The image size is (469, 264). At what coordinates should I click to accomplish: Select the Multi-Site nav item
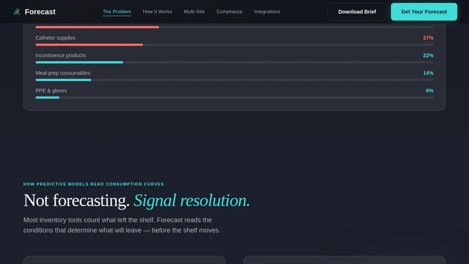click(x=194, y=12)
